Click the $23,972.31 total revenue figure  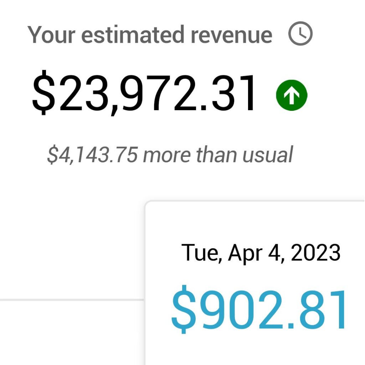pyautogui.click(x=144, y=93)
